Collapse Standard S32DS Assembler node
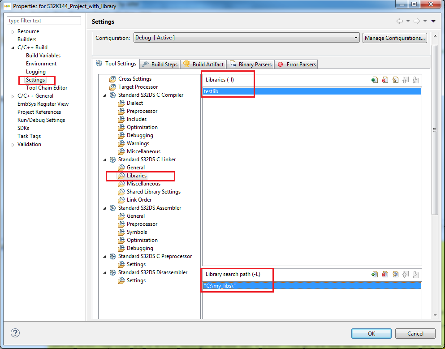Image resolution: width=445 pixels, height=349 pixels. click(x=104, y=209)
